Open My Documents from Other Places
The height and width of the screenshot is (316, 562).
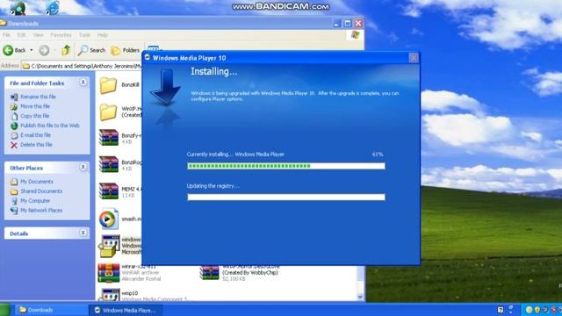pos(37,182)
